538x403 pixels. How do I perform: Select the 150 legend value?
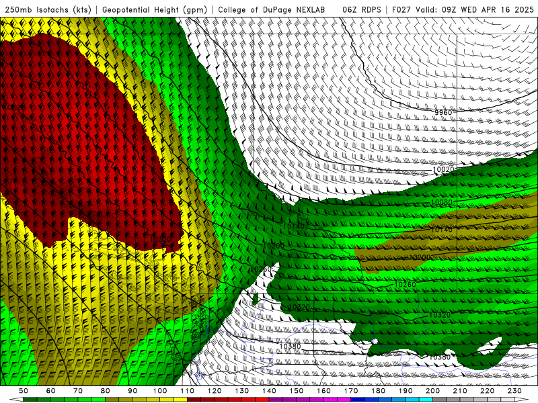click(296, 391)
